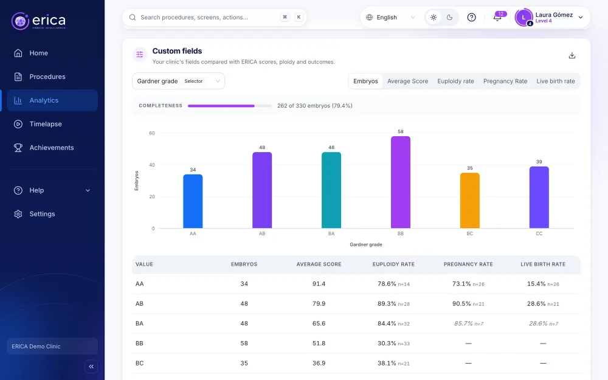Viewport: 608px width, 380px height.
Task: Click the orange BC bar in chart
Action: tap(470, 201)
